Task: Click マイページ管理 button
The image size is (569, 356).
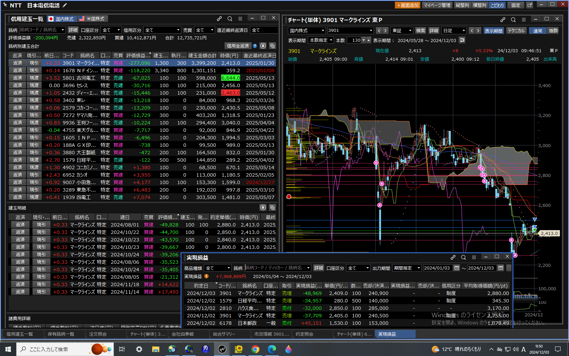Action: (437, 5)
